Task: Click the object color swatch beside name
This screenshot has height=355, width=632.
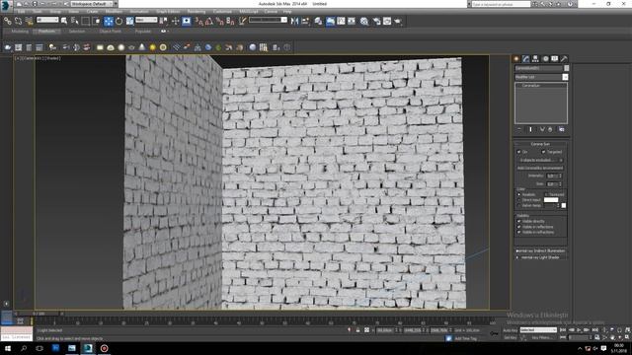Action: point(566,68)
